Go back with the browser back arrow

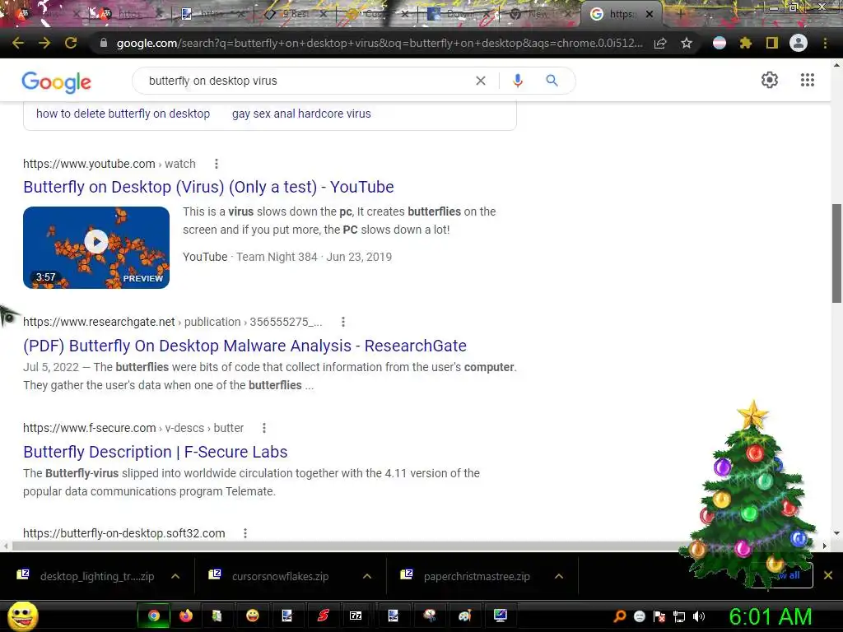[18, 43]
